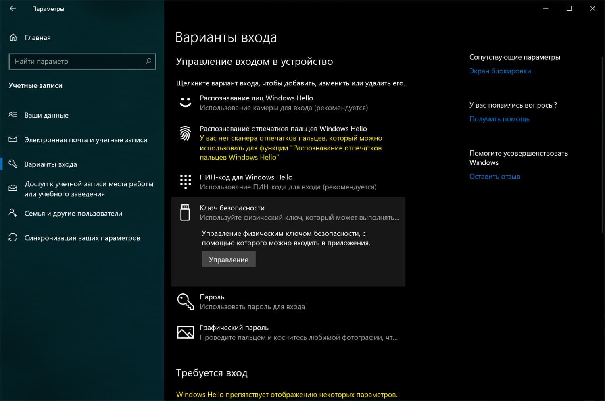This screenshot has width=605, height=401.
Task: Click the Учетные записи sidebar header
Action: 35,85
